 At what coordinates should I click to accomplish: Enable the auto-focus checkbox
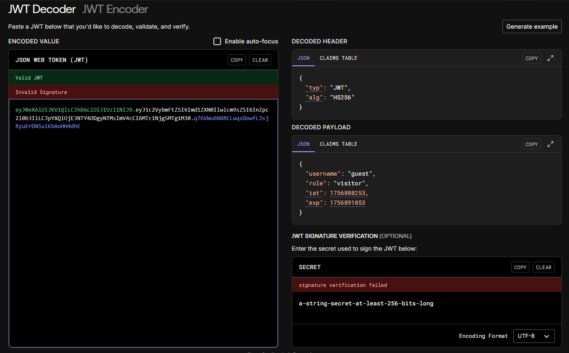217,41
